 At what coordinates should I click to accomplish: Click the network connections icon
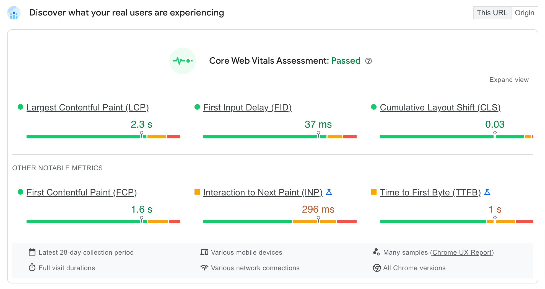204,267
